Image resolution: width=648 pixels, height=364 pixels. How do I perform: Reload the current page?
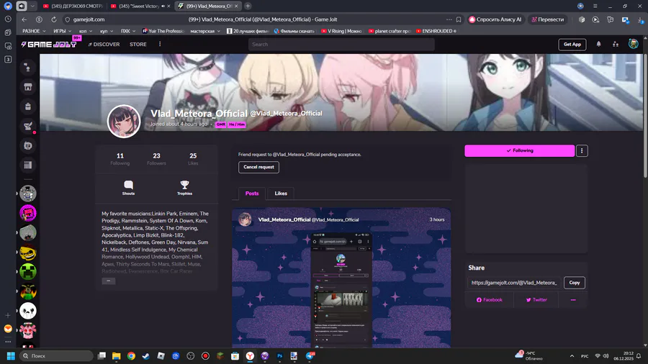(x=54, y=19)
